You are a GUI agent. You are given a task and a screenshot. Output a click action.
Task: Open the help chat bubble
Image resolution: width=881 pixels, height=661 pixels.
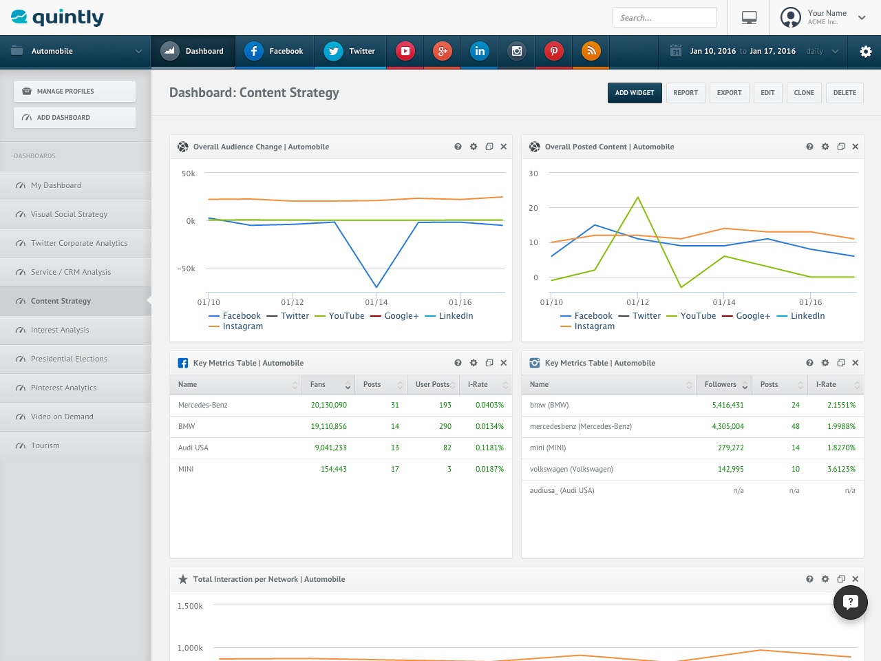pyautogui.click(x=851, y=602)
